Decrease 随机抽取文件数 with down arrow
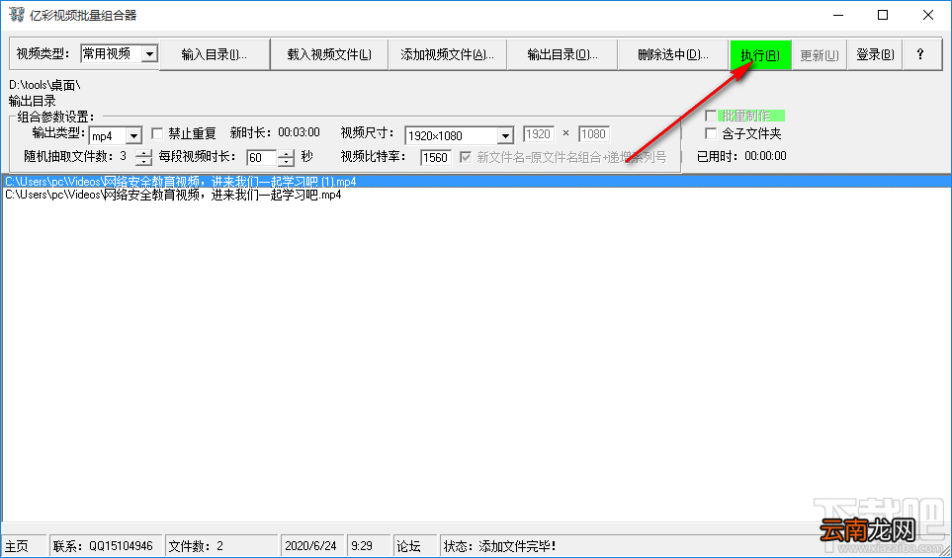952x558 pixels. tap(144, 161)
